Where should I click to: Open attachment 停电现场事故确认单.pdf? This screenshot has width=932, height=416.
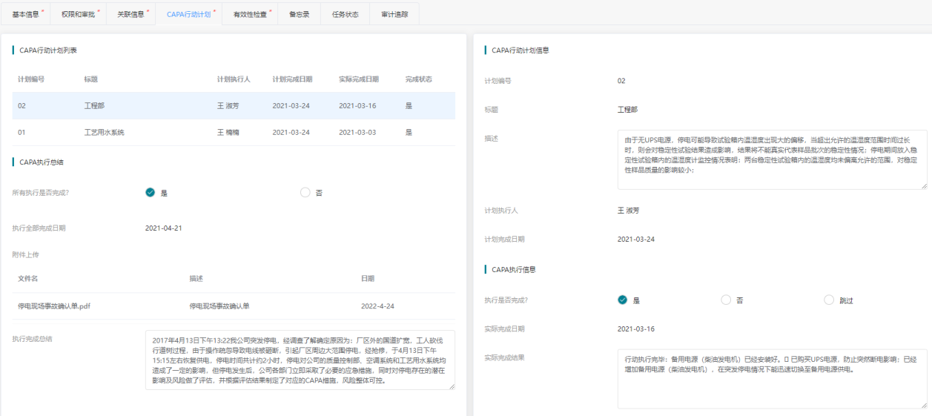point(54,306)
